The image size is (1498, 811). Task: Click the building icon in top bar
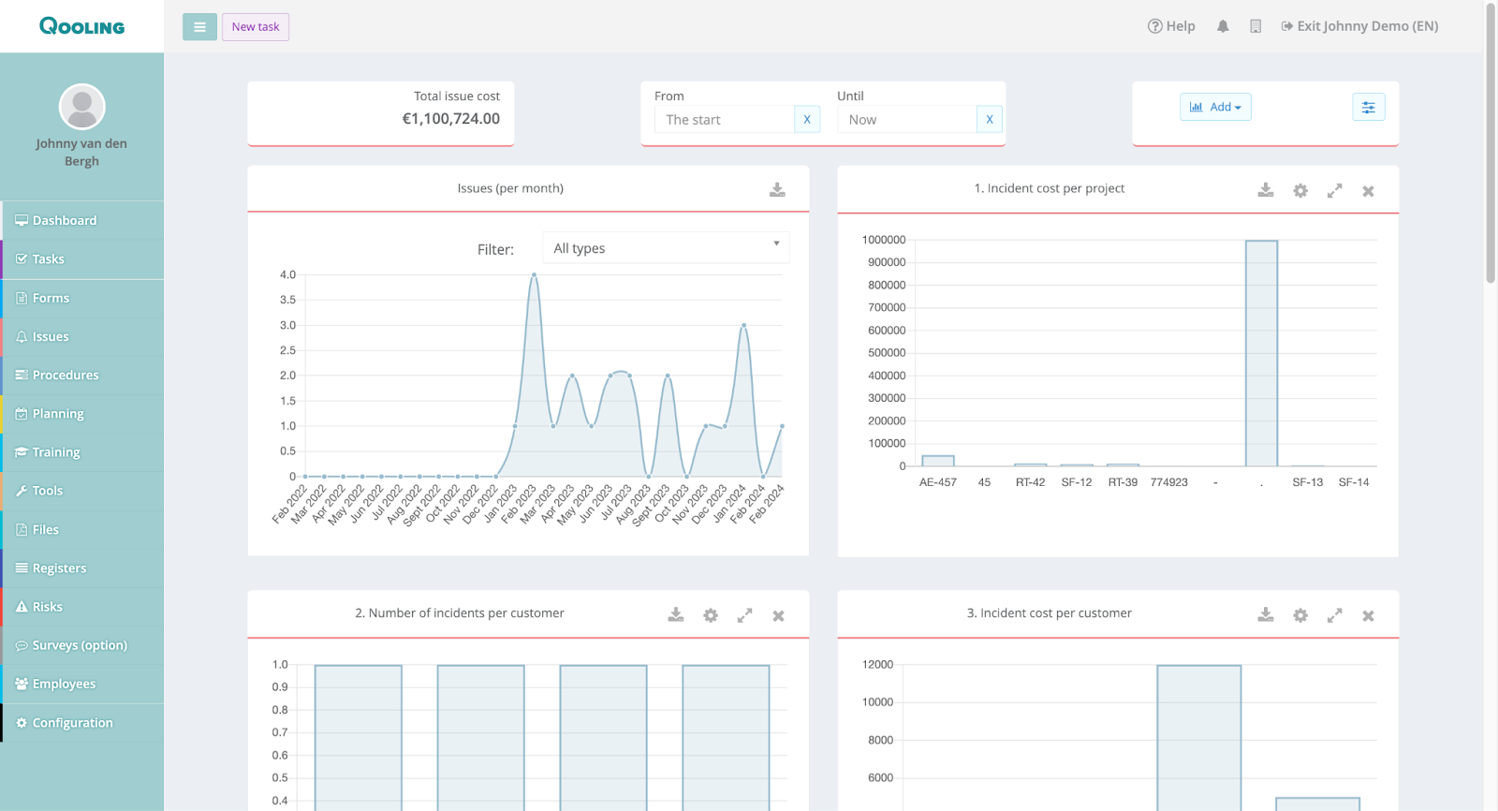tap(1256, 26)
